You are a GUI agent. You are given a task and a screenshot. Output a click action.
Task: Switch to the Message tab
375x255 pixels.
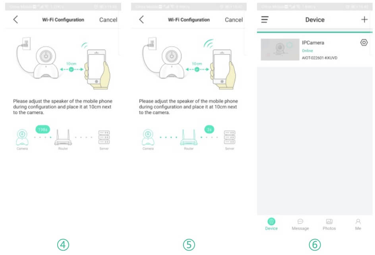[x=300, y=224]
